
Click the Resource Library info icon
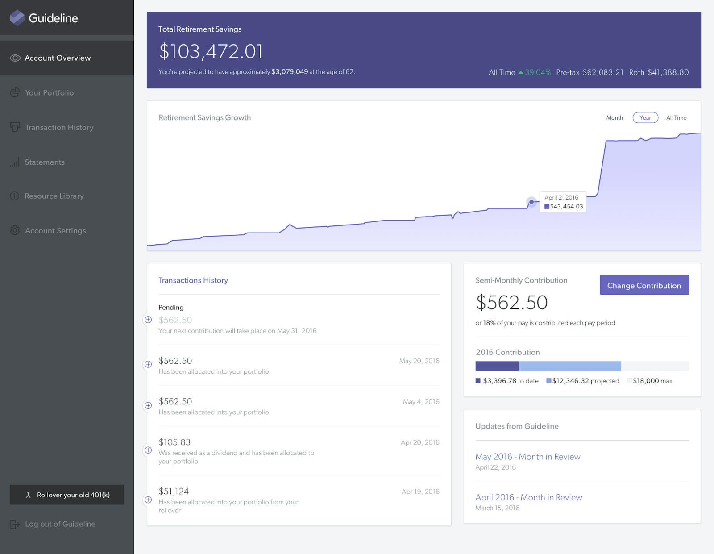[15, 196]
